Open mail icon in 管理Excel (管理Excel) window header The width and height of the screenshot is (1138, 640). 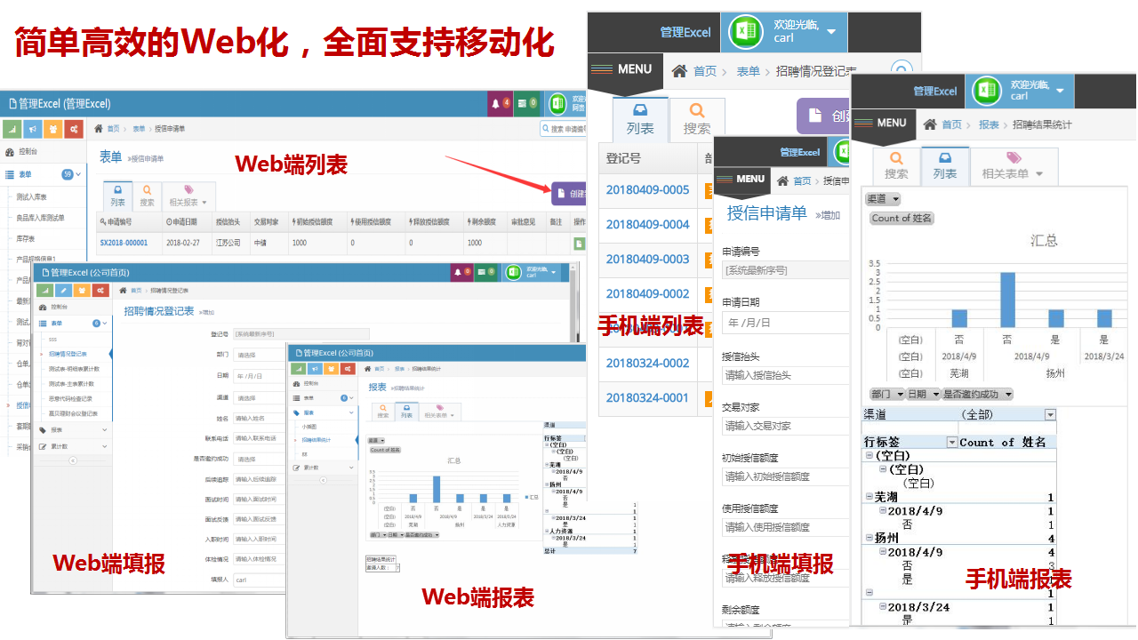pos(526,103)
